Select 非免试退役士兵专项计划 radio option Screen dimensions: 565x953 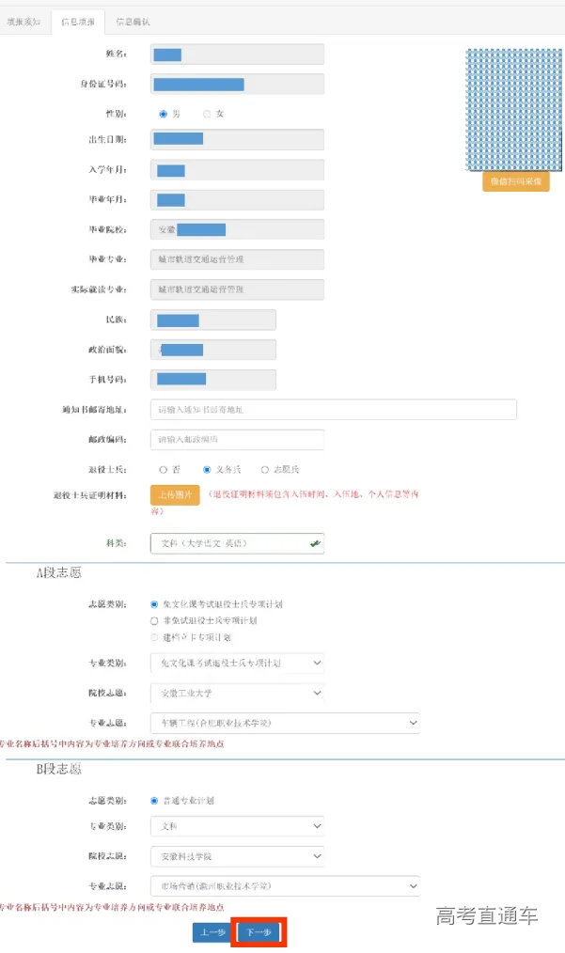click(154, 620)
